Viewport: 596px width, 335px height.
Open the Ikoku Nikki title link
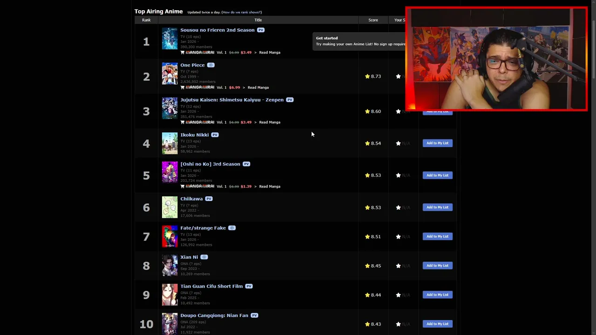tap(195, 135)
